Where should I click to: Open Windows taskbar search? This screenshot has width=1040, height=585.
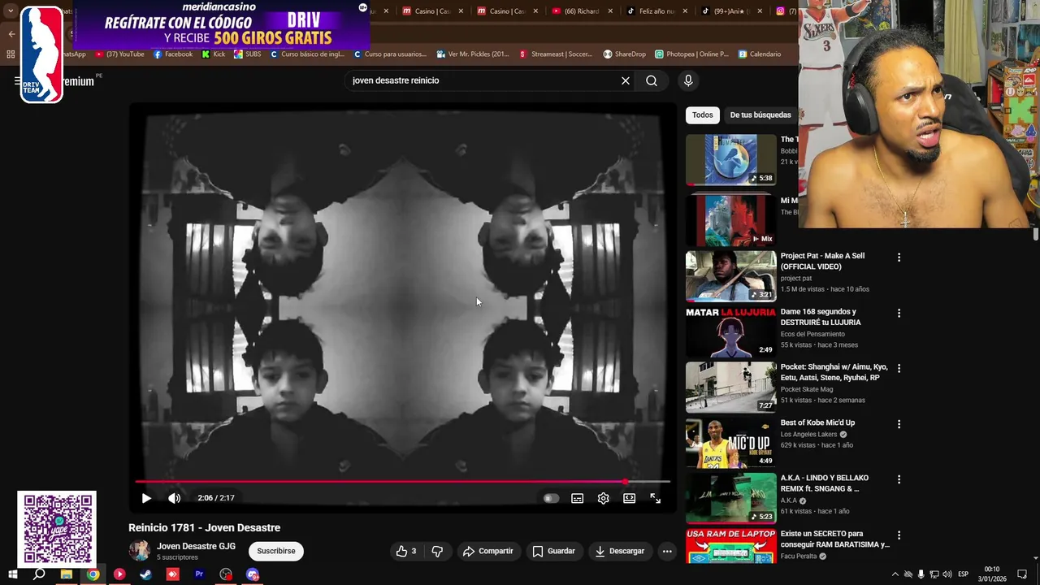coord(39,574)
